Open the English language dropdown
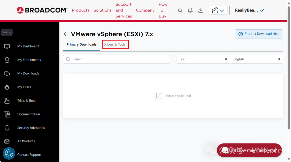The image size is (291, 162). coord(257,59)
